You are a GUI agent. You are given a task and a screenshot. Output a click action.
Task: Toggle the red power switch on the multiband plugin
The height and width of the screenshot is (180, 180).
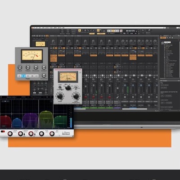(3, 131)
